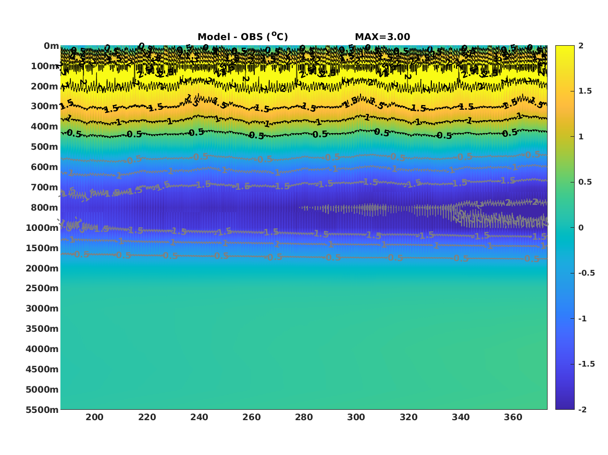Click the '700m' depth axis label

point(45,187)
